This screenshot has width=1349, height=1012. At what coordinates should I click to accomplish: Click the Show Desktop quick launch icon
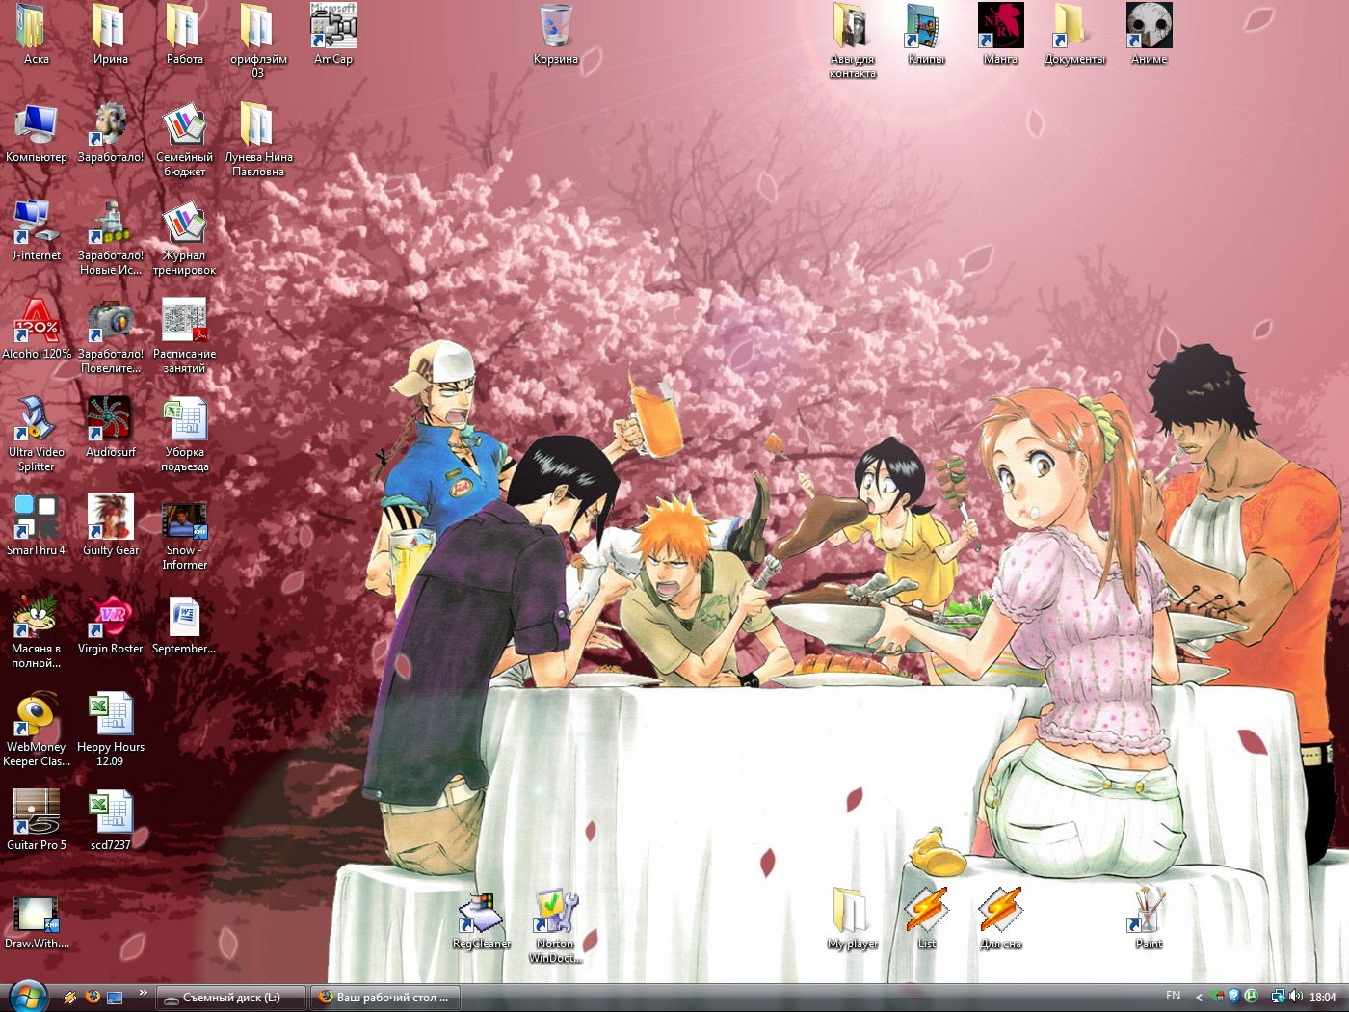(115, 997)
